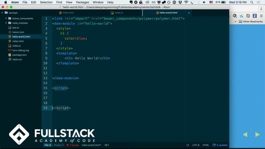Open the Find menu
The width and height of the screenshot is (265, 149).
[x=59, y=2]
